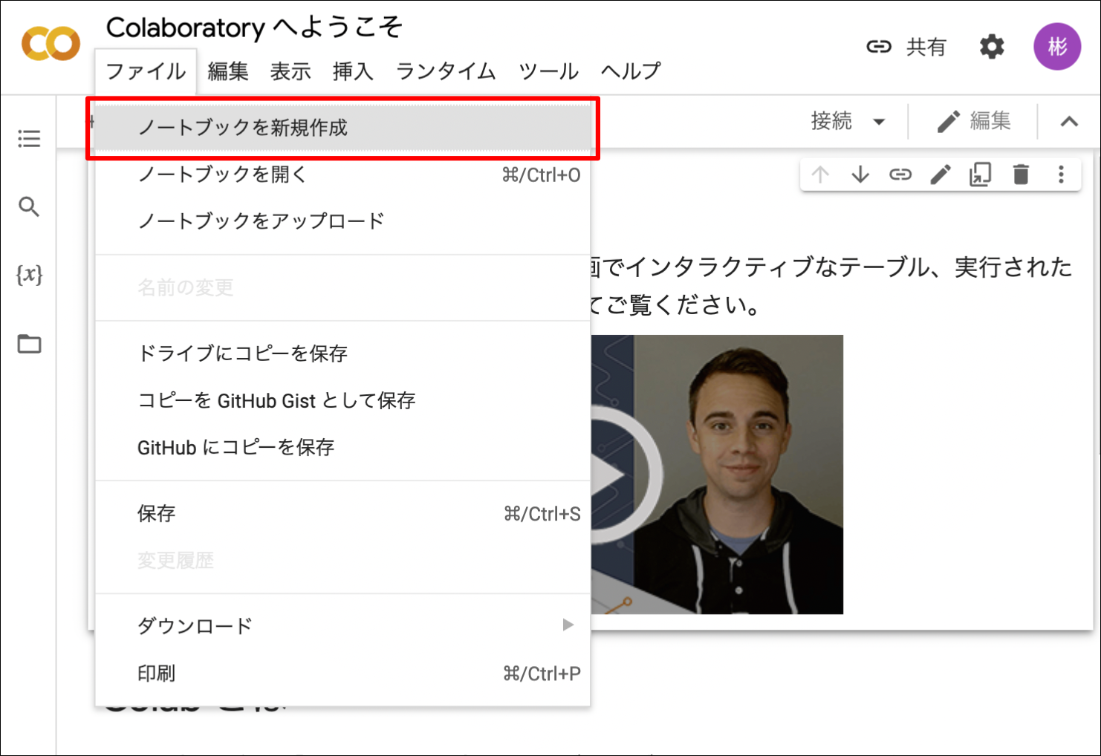Click the 編集 pencil button in the header toolbar
Viewport: 1101px width, 756px height.
click(x=973, y=121)
